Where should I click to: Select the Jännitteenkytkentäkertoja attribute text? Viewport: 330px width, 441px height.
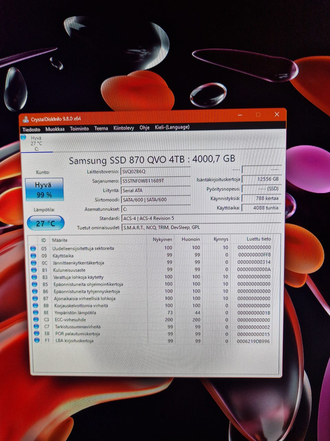coord(78,263)
